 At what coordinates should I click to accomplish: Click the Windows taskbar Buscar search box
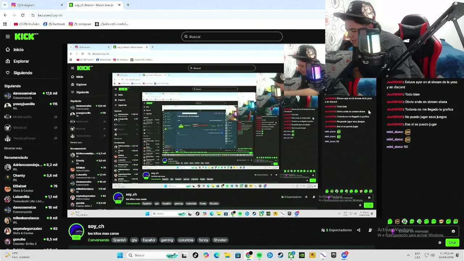point(152,255)
